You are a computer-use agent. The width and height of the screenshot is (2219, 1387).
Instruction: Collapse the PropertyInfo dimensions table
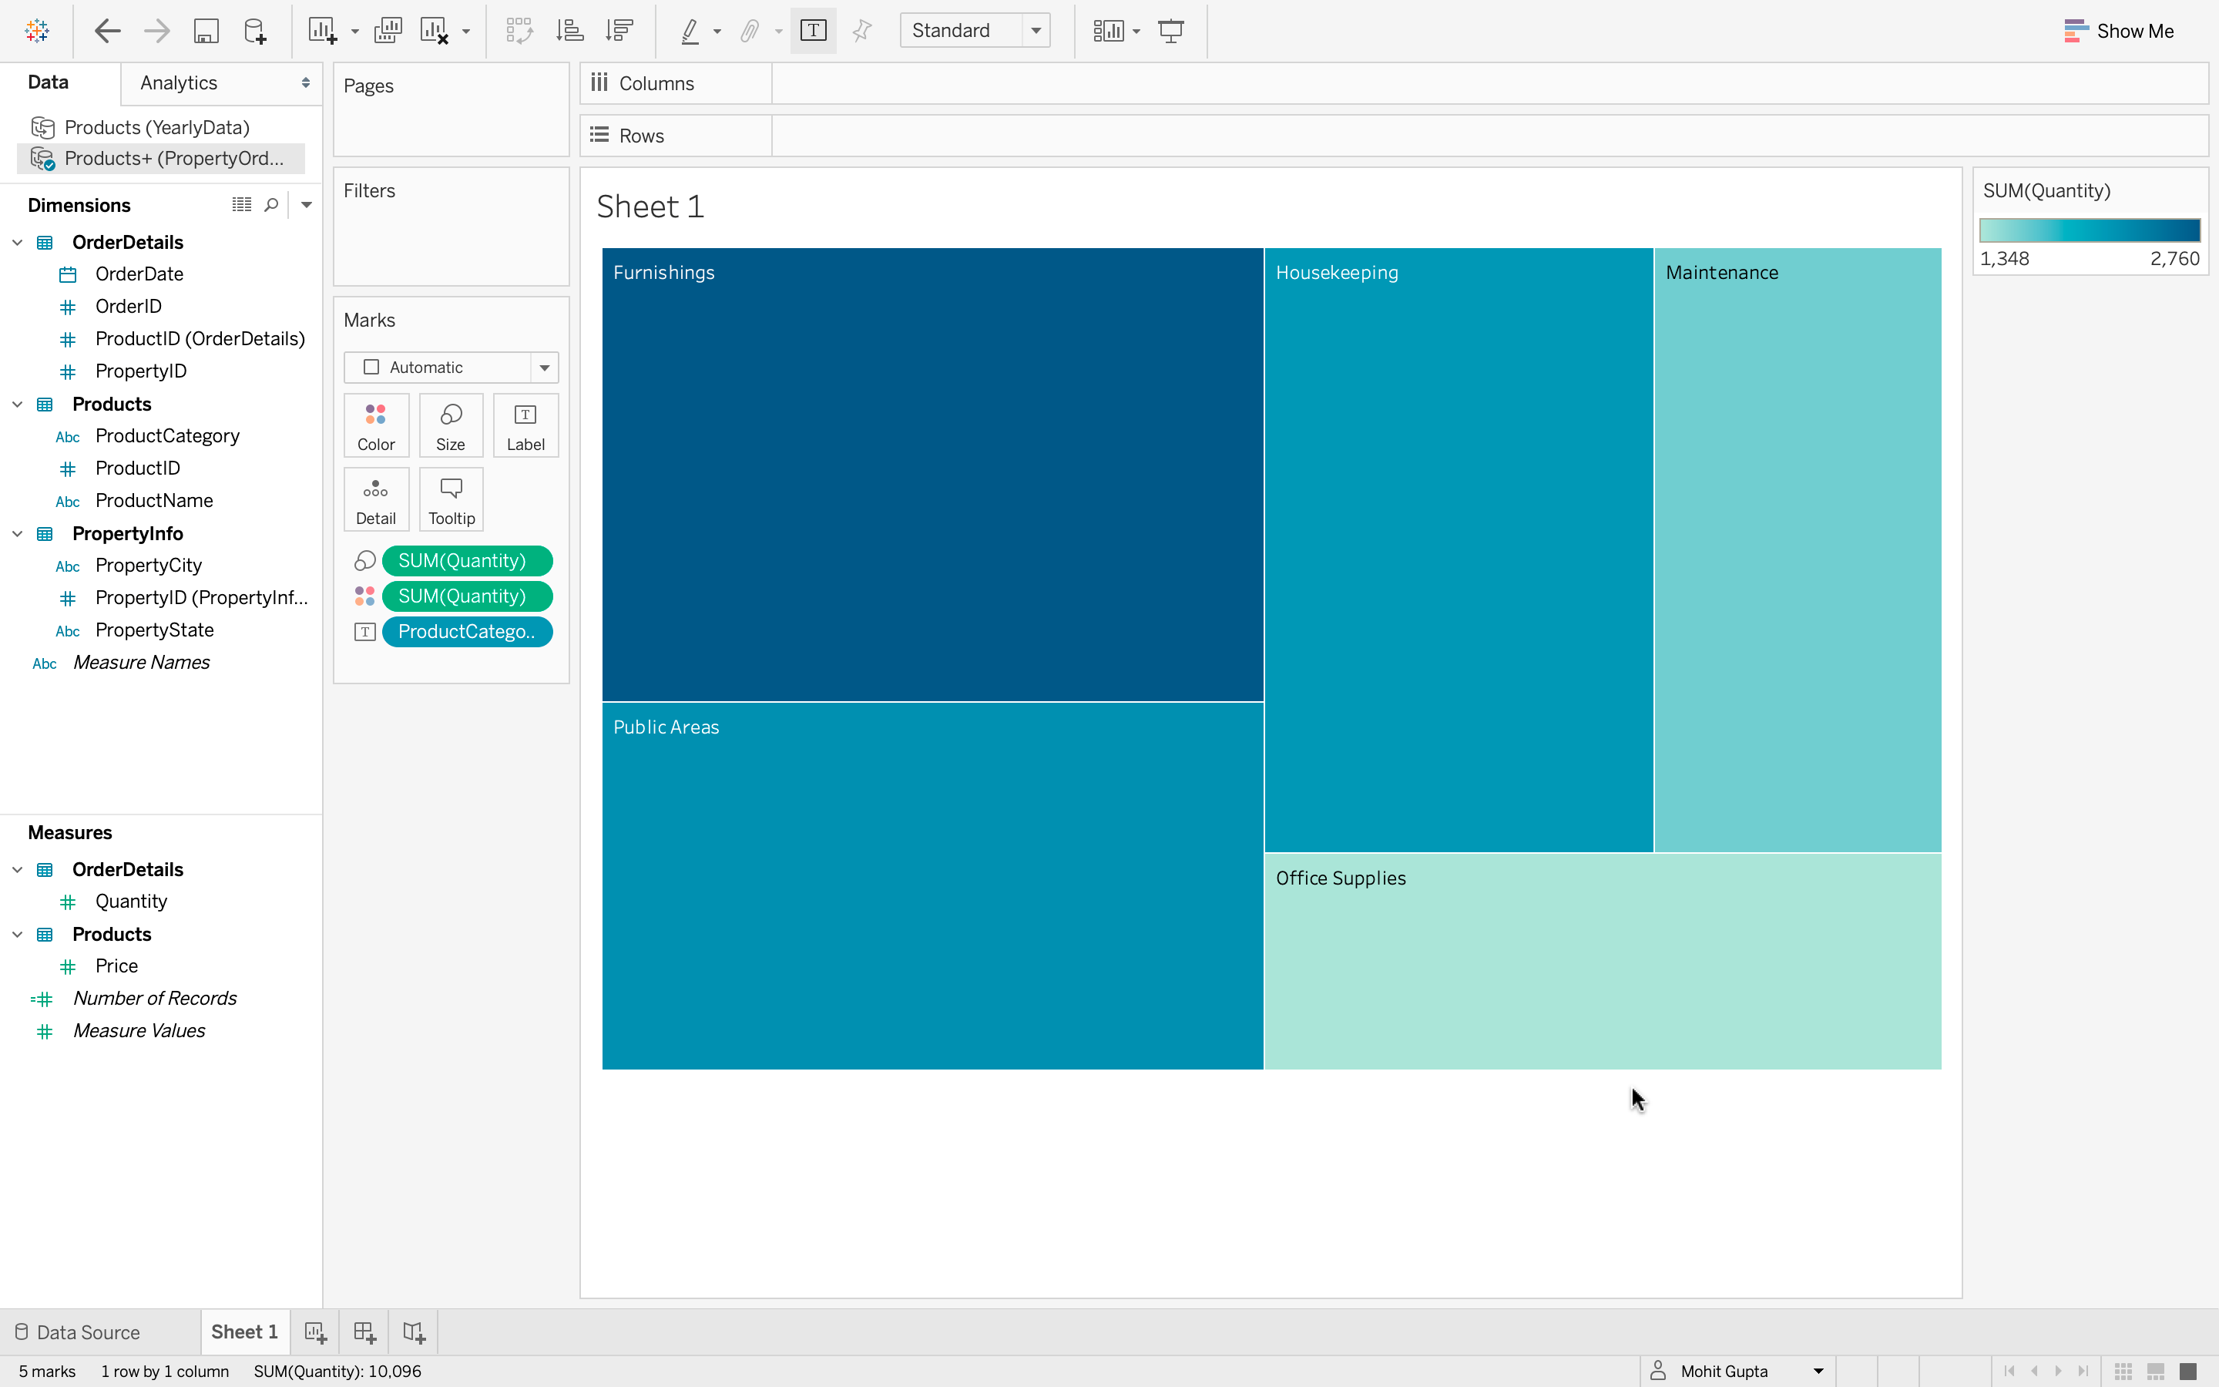18,534
